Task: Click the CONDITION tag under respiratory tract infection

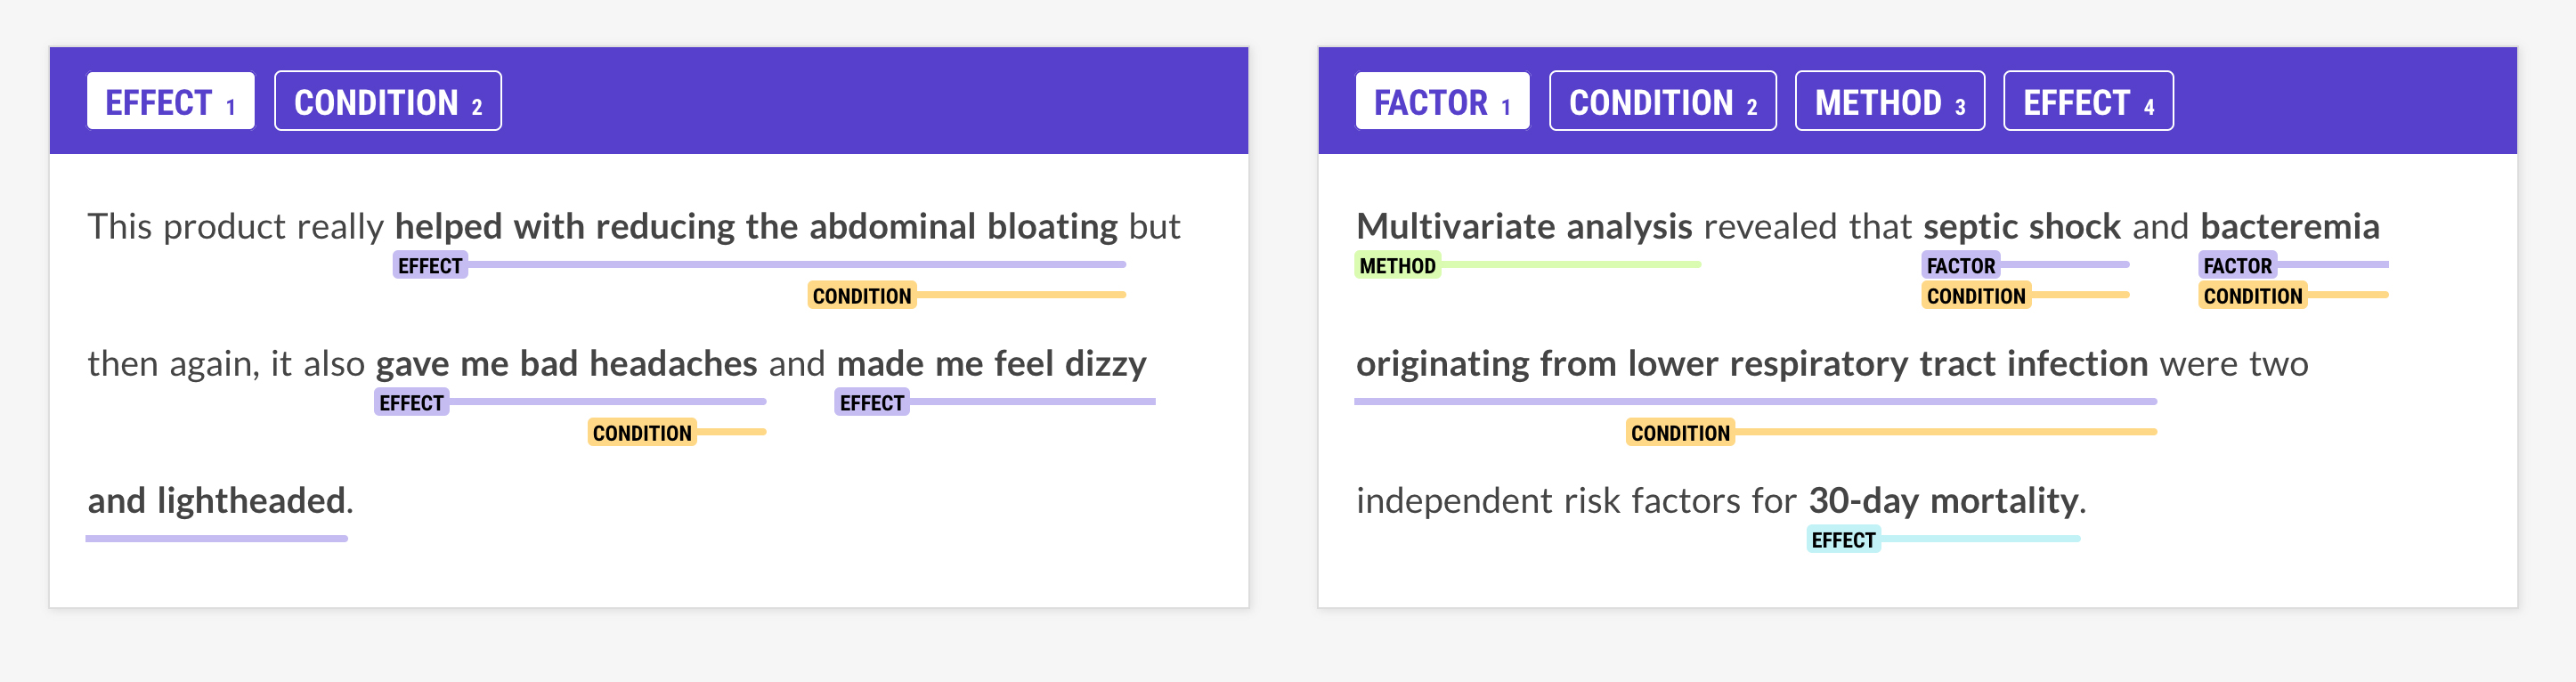Action: click(x=1680, y=433)
